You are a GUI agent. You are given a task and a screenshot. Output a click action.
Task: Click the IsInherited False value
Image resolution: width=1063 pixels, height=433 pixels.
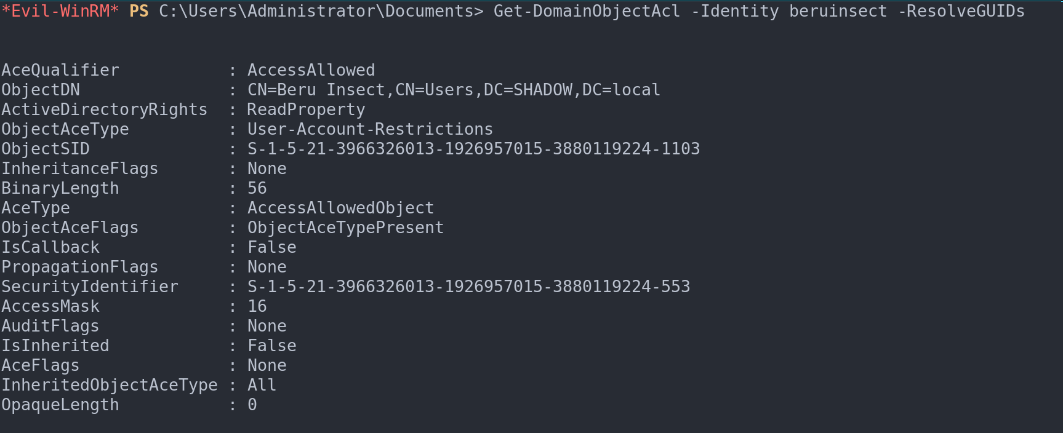(271, 346)
